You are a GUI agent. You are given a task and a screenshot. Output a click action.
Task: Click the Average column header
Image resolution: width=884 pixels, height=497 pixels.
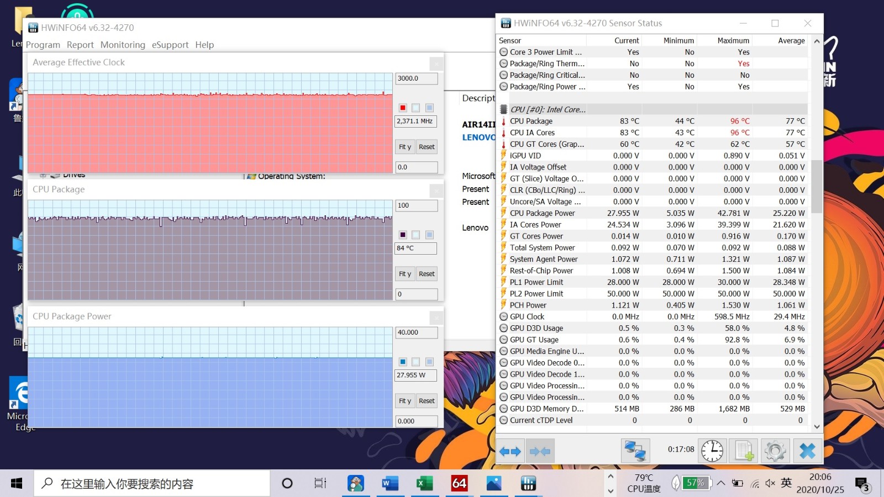click(x=780, y=41)
